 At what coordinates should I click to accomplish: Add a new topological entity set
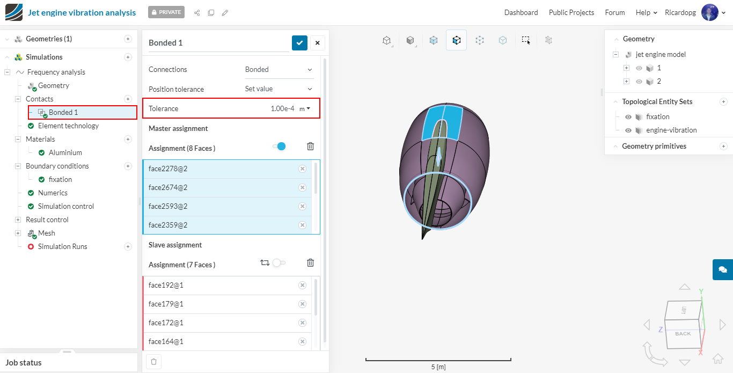pyautogui.click(x=723, y=101)
